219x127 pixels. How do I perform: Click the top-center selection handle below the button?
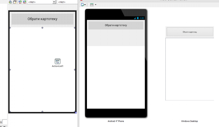coord(42,28)
